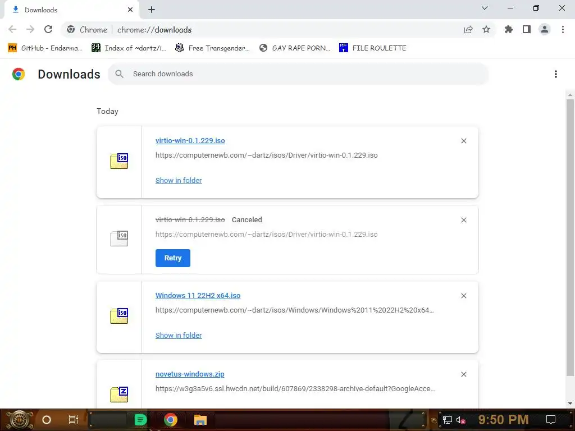Image resolution: width=575 pixels, height=431 pixels.
Task: Click the completed virtio-win download's source URL
Action: point(267,155)
